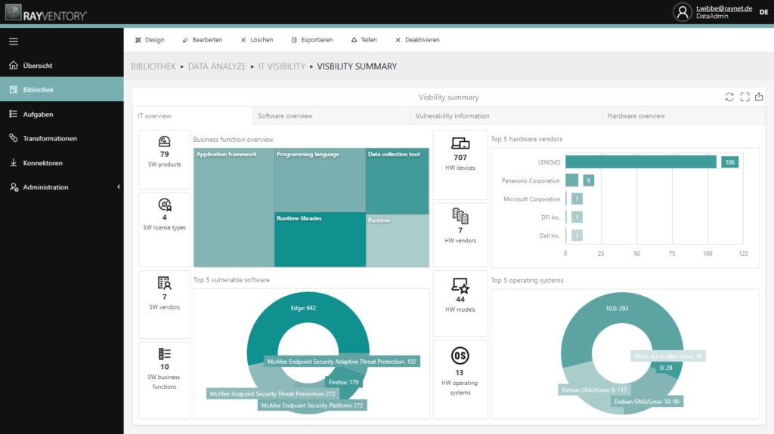Click the user email link

pos(724,8)
